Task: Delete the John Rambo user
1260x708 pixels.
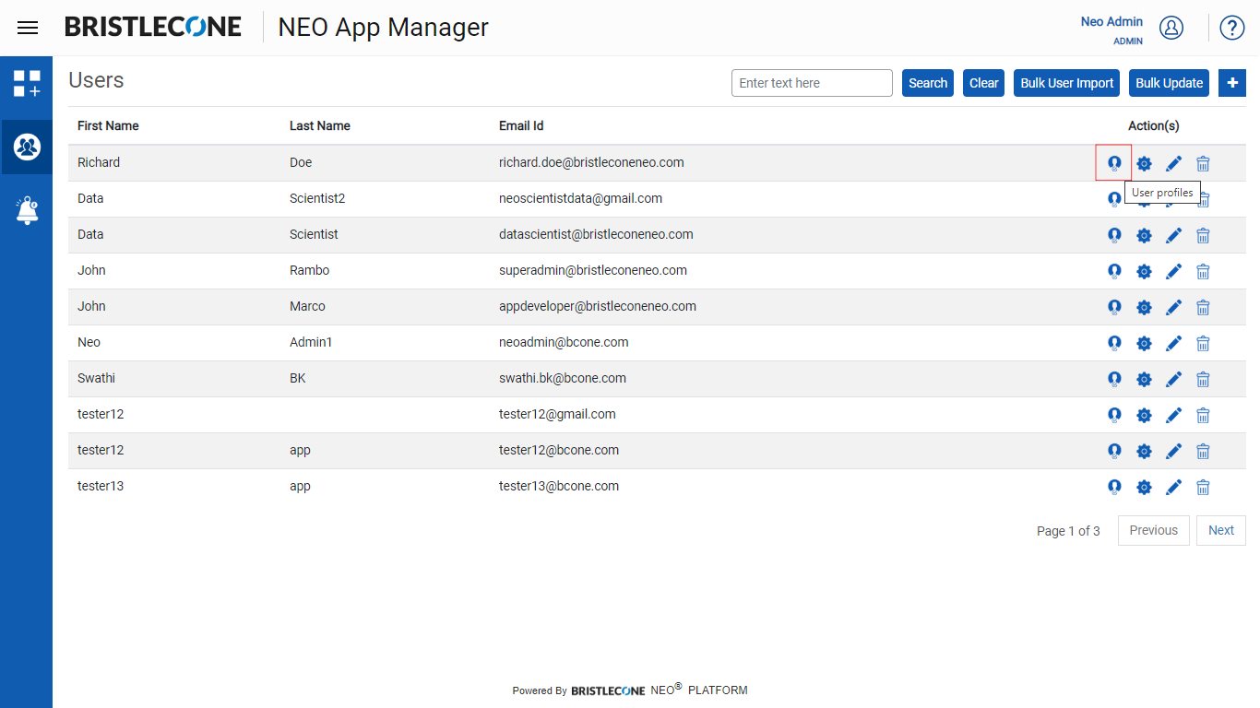Action: tap(1203, 271)
